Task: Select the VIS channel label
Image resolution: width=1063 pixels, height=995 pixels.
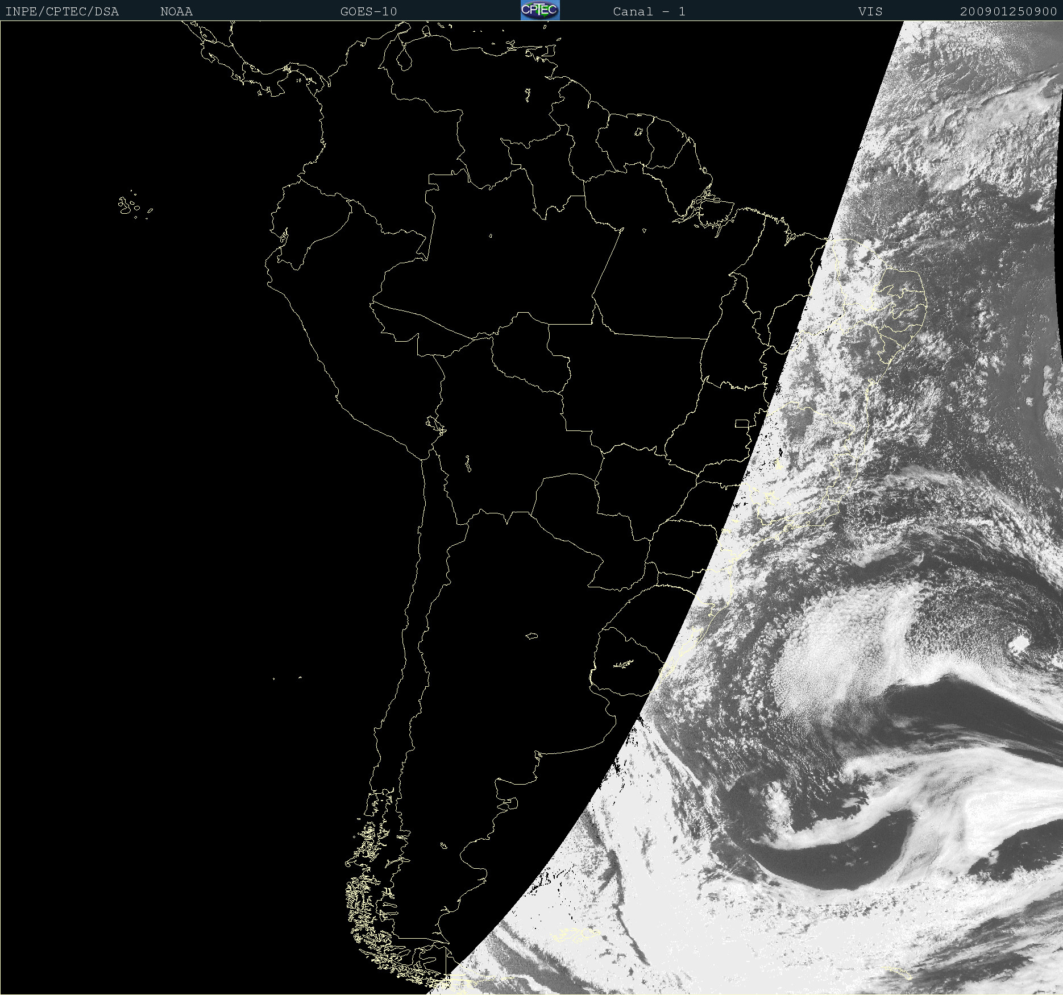Action: (x=870, y=12)
